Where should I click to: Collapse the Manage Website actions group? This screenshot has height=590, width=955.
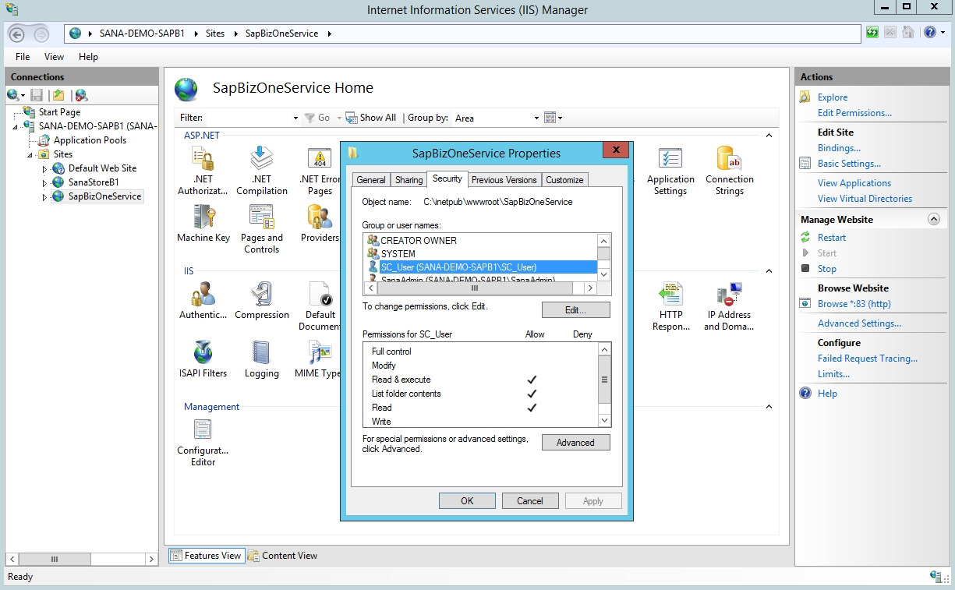coord(933,220)
